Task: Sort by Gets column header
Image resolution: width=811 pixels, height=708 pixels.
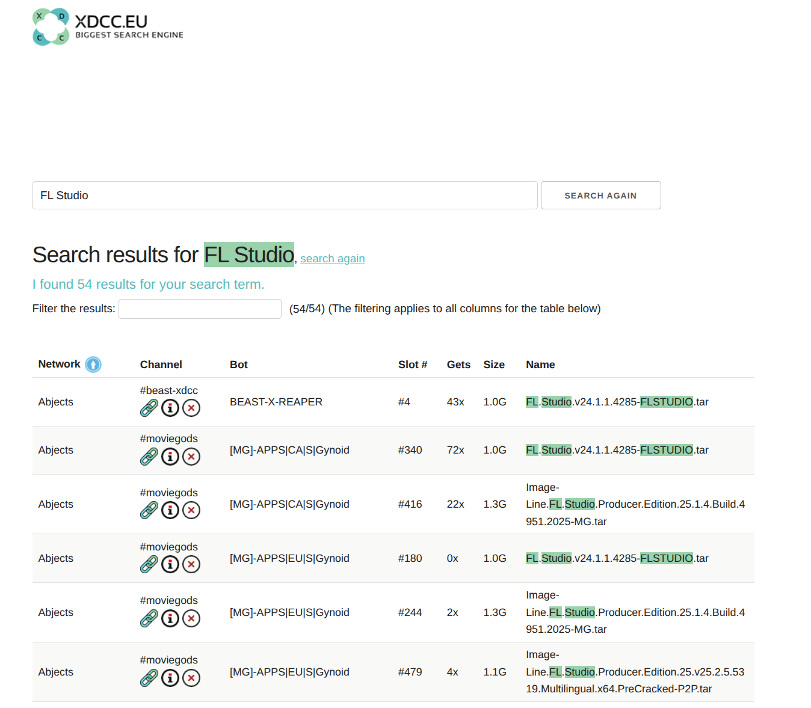Action: tap(458, 365)
